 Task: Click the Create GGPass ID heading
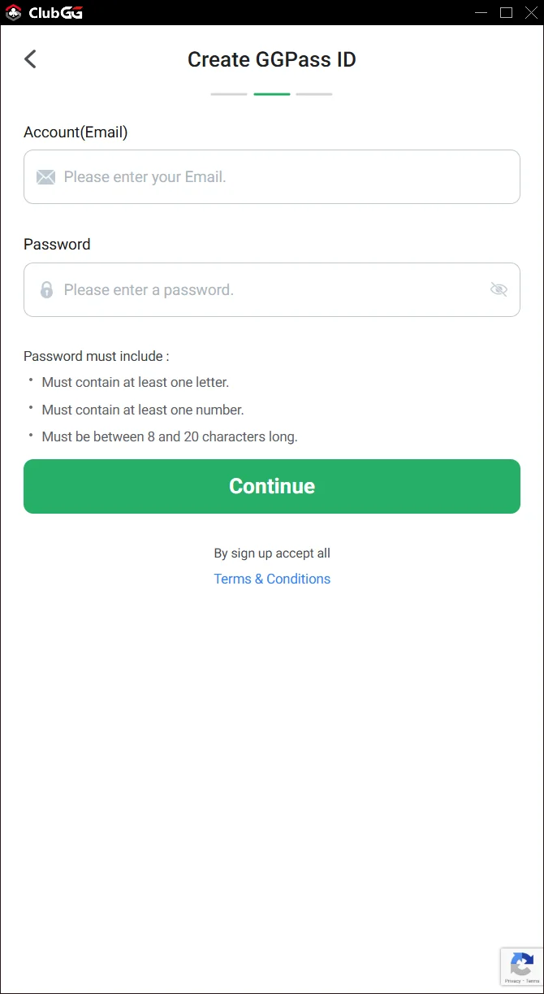click(272, 59)
